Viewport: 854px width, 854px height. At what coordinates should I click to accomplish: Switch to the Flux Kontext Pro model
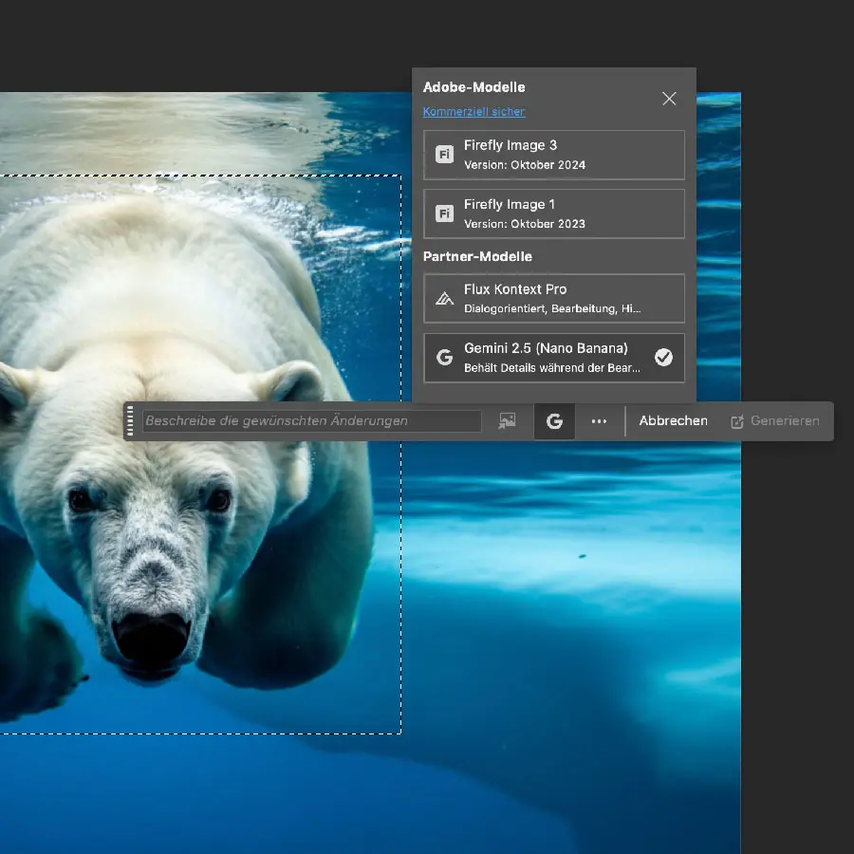click(553, 298)
